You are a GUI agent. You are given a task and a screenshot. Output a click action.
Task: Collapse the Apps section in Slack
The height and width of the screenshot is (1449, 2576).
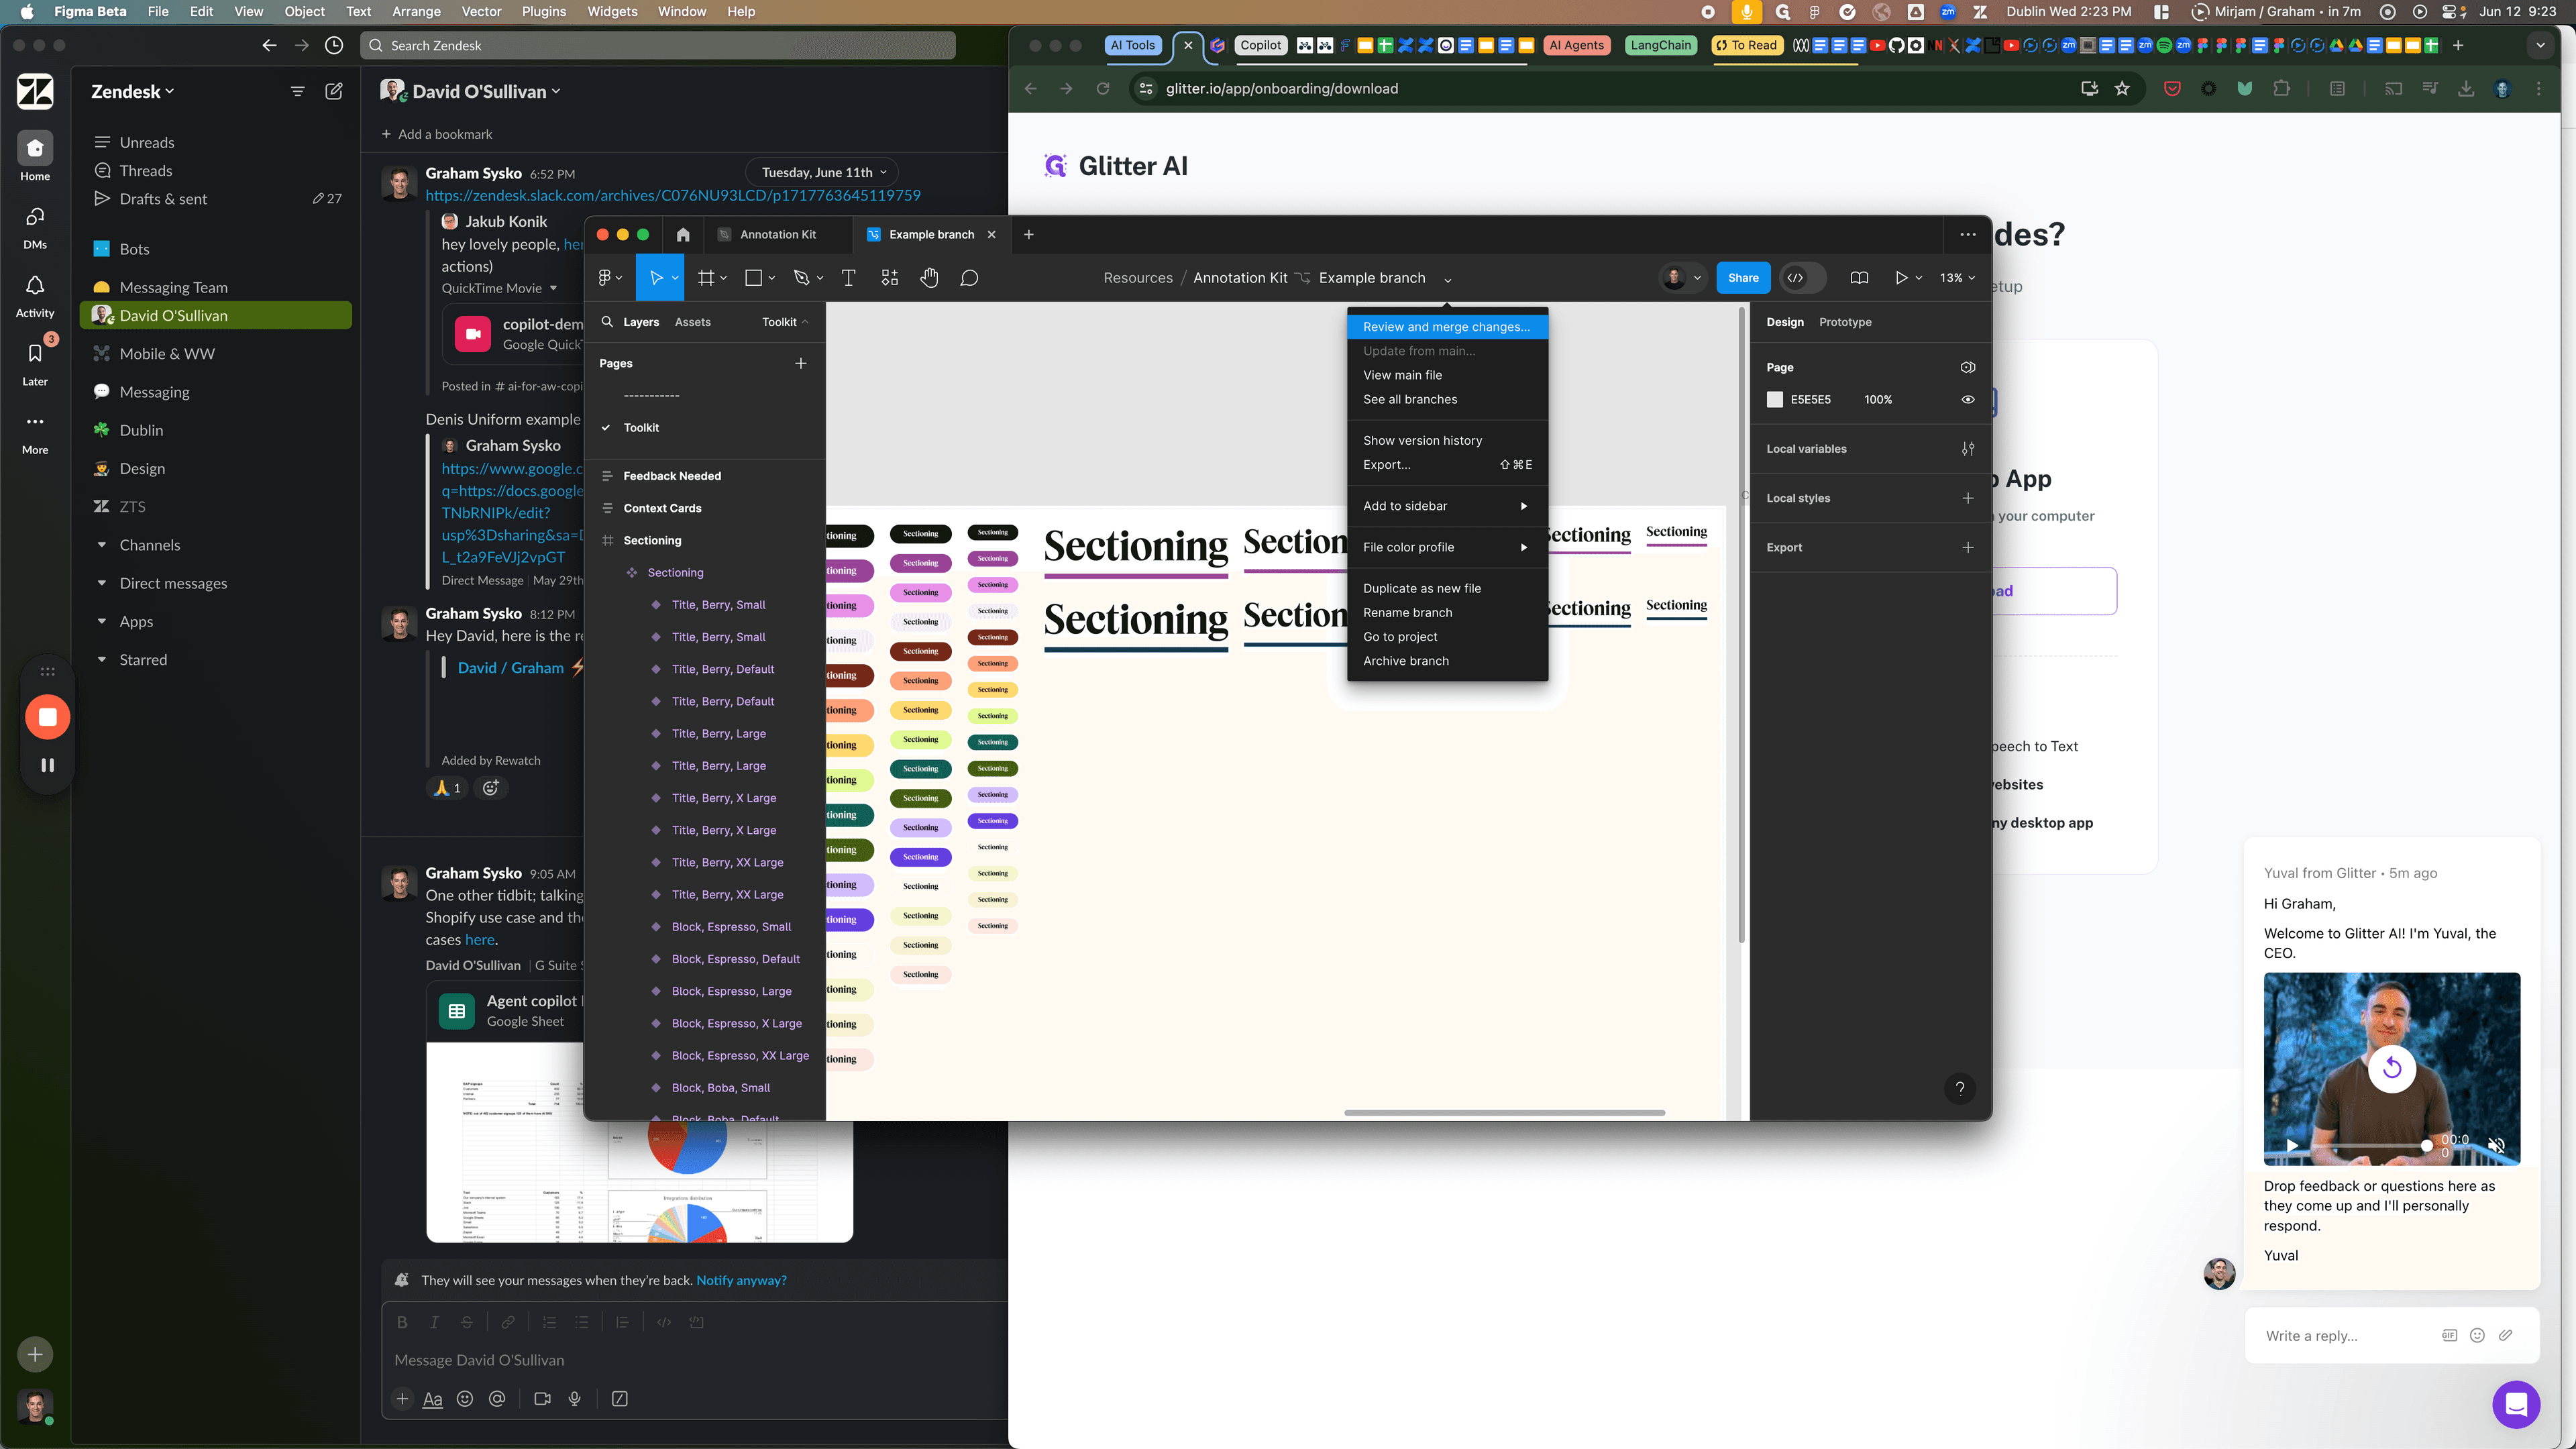(102, 621)
